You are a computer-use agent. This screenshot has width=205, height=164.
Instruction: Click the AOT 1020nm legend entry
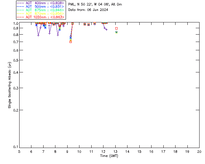tap(41, 17)
